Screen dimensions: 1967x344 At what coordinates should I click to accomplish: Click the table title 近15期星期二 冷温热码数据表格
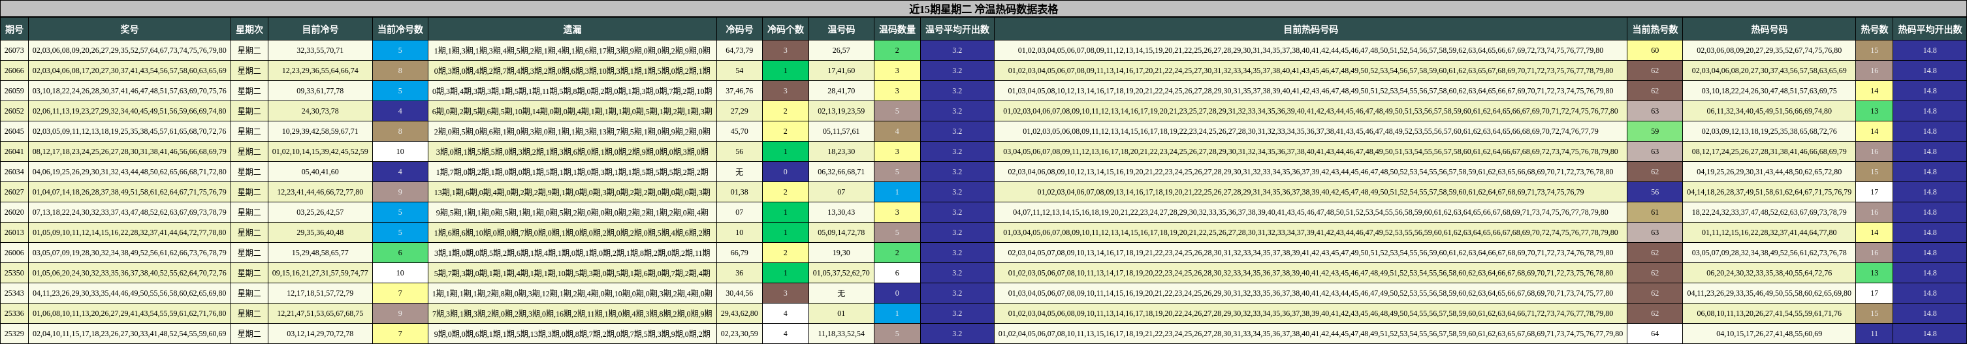(983, 9)
